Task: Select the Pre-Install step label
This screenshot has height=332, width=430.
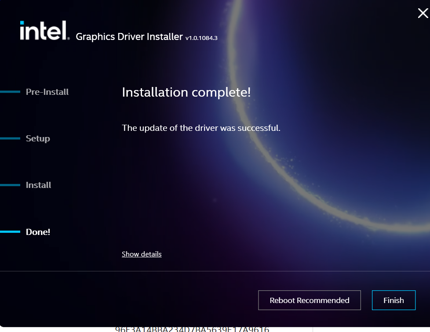Action: (47, 92)
